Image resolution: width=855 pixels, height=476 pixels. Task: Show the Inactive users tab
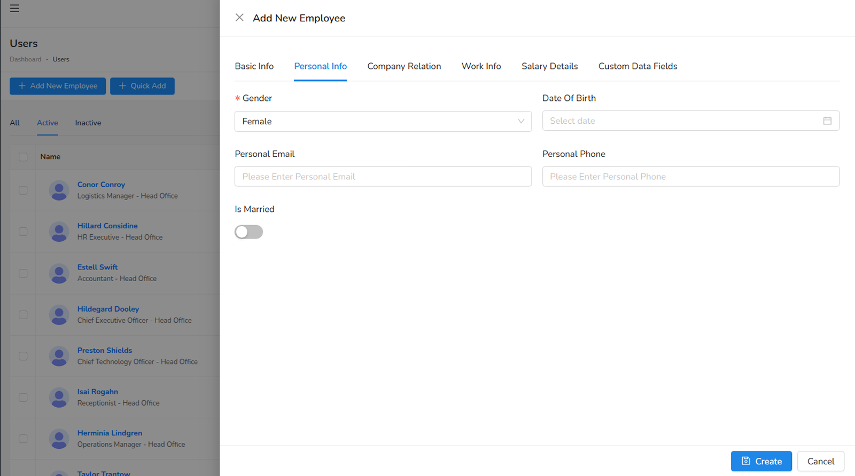click(x=88, y=123)
